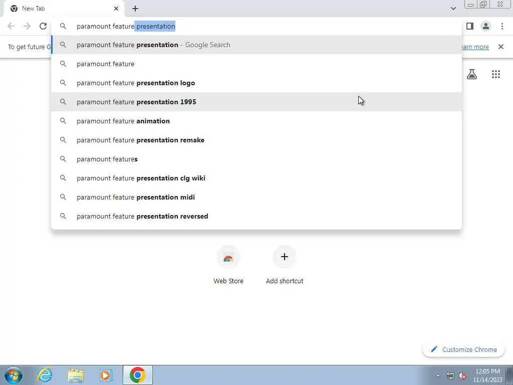Open the Google apps grid icon

[x=496, y=74]
